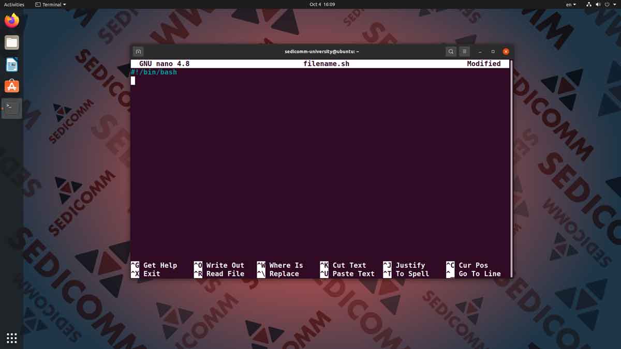Click the Activities menu
The image size is (621, 349).
point(13,4)
